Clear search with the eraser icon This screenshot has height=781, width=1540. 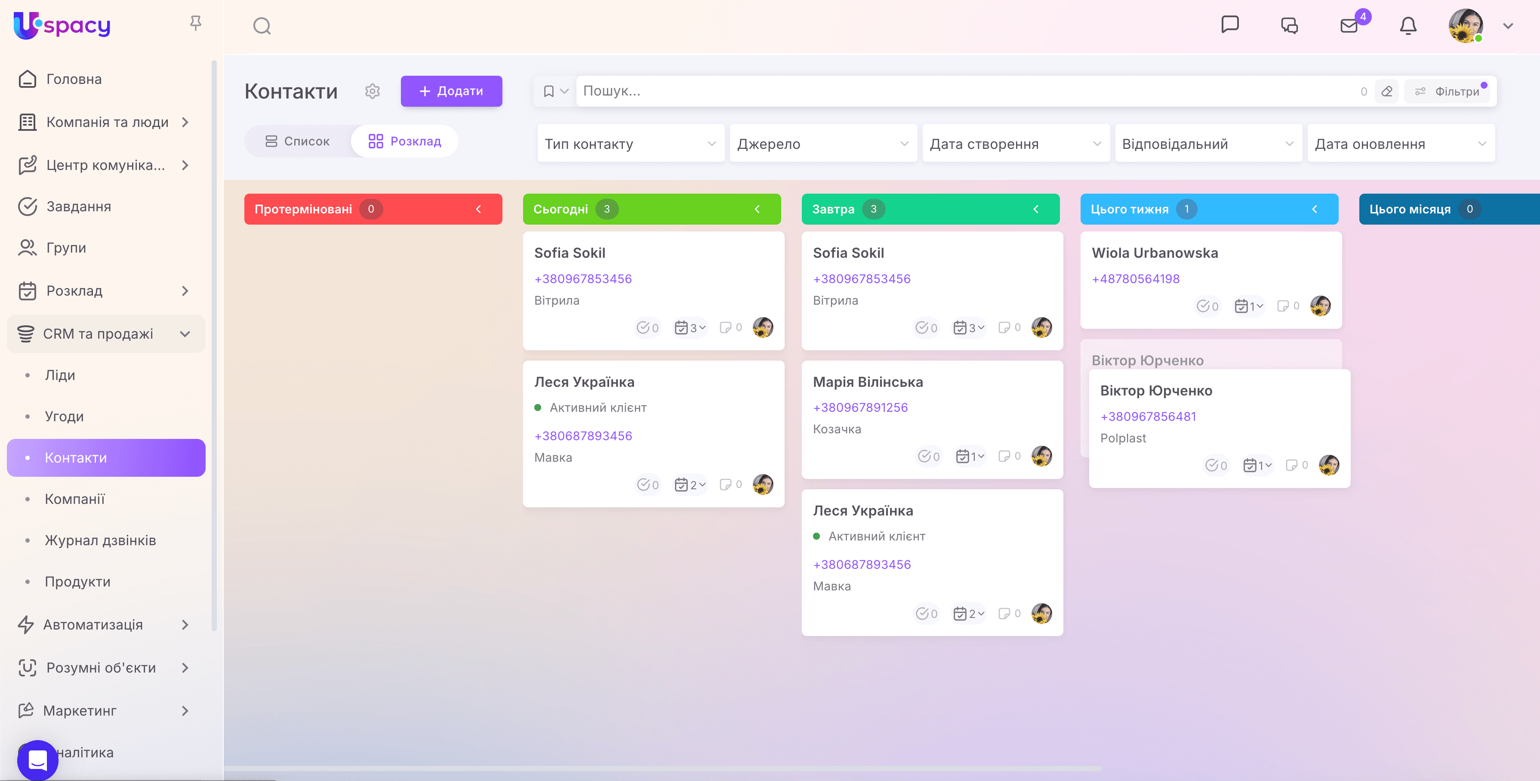point(1386,92)
